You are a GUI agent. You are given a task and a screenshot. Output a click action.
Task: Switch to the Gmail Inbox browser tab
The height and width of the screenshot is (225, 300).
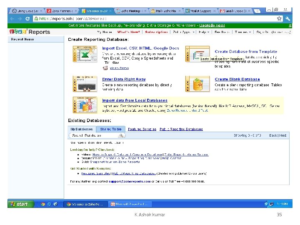tap(235, 11)
